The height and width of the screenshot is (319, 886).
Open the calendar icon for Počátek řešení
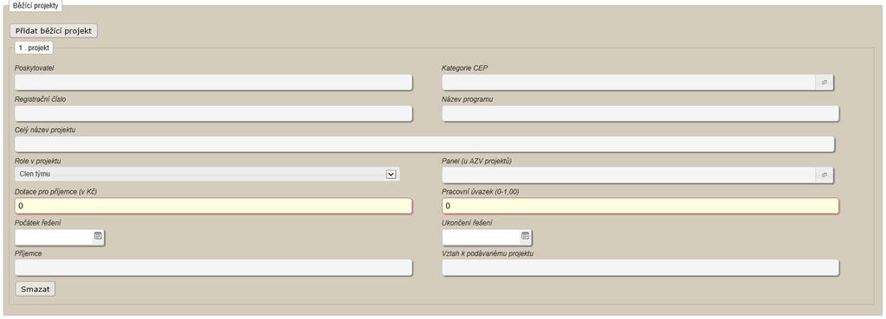coord(98,237)
